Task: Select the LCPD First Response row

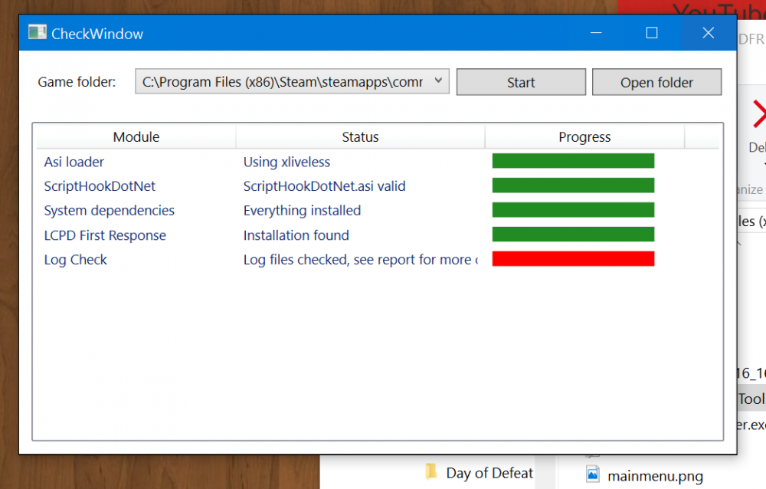Action: click(x=377, y=235)
